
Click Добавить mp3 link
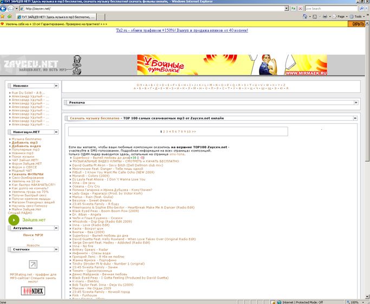click(x=24, y=143)
